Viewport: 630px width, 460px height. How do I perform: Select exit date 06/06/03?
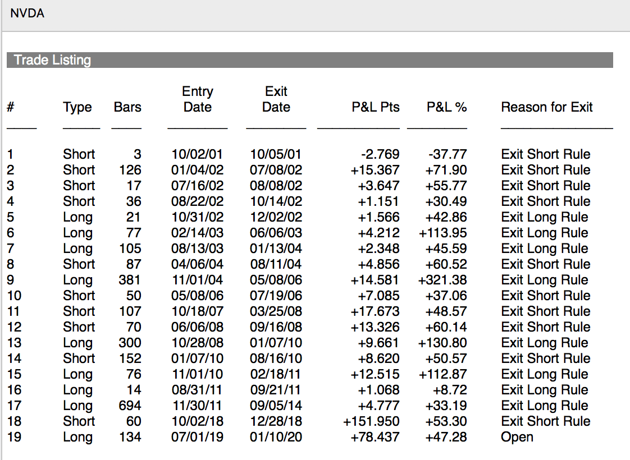pyautogui.click(x=276, y=232)
